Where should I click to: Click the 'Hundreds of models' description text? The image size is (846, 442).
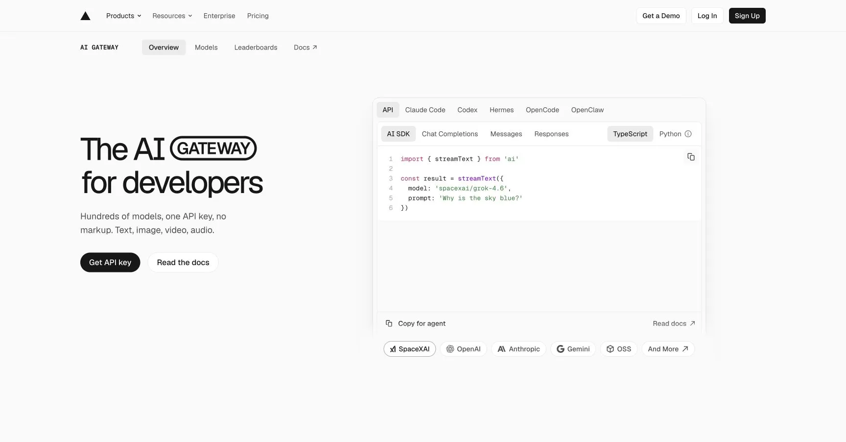[x=153, y=223]
